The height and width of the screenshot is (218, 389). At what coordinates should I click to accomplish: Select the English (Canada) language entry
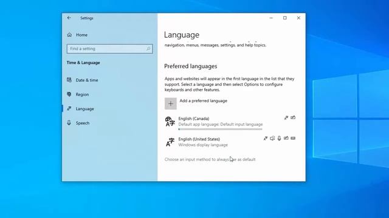[230, 122]
